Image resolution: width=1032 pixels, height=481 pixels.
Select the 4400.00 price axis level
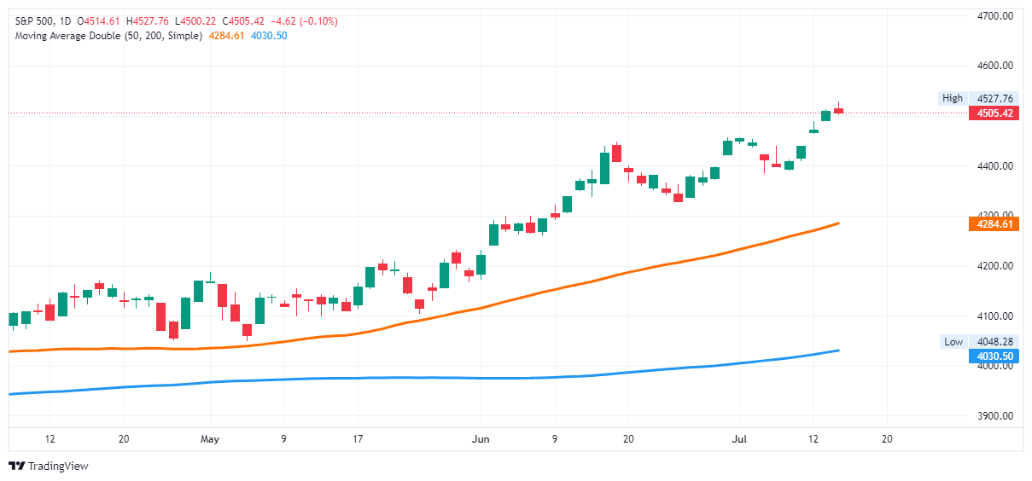click(994, 166)
